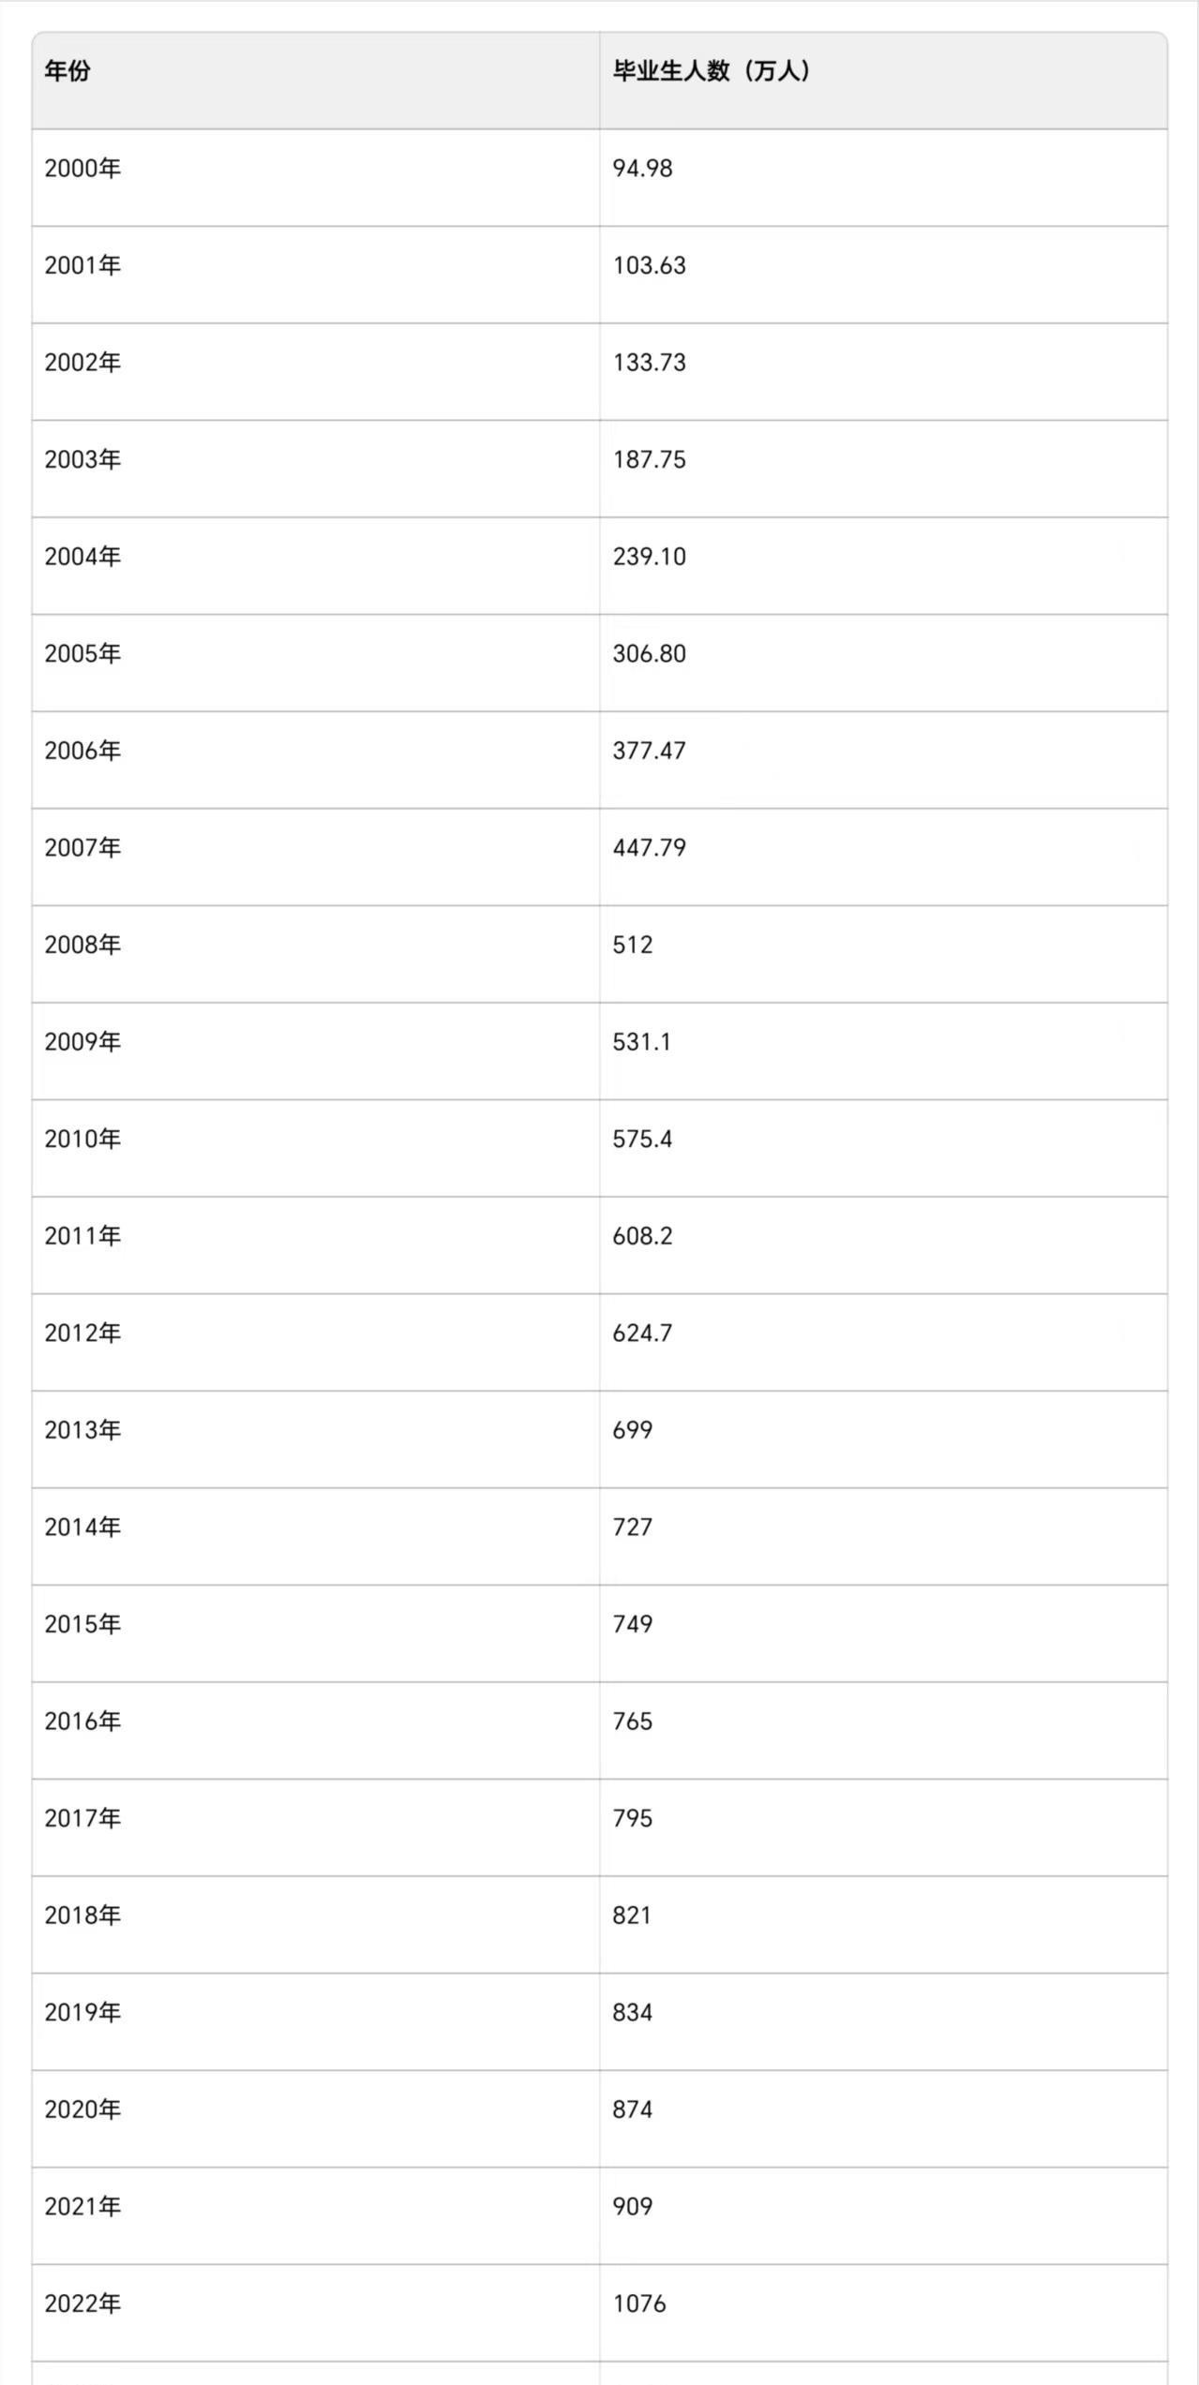Select the 239.10 graduates value
Screen dimensions: 1199x2385
649,557
